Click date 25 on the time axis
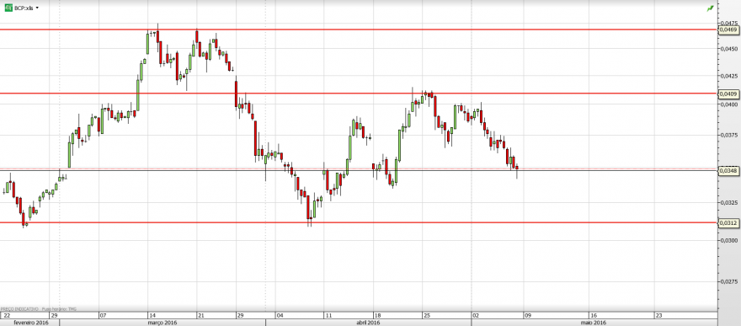The width and height of the screenshot is (741, 326). click(x=426, y=315)
